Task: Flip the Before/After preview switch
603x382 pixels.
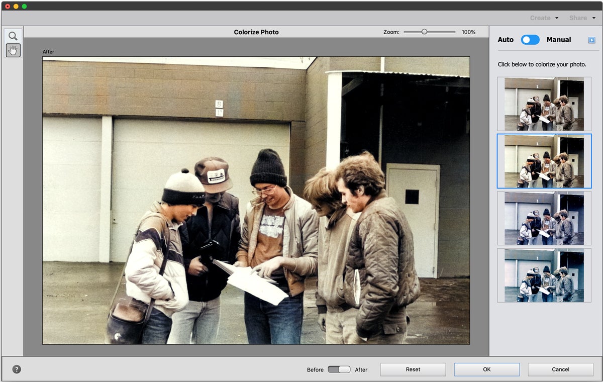Action: click(x=339, y=369)
